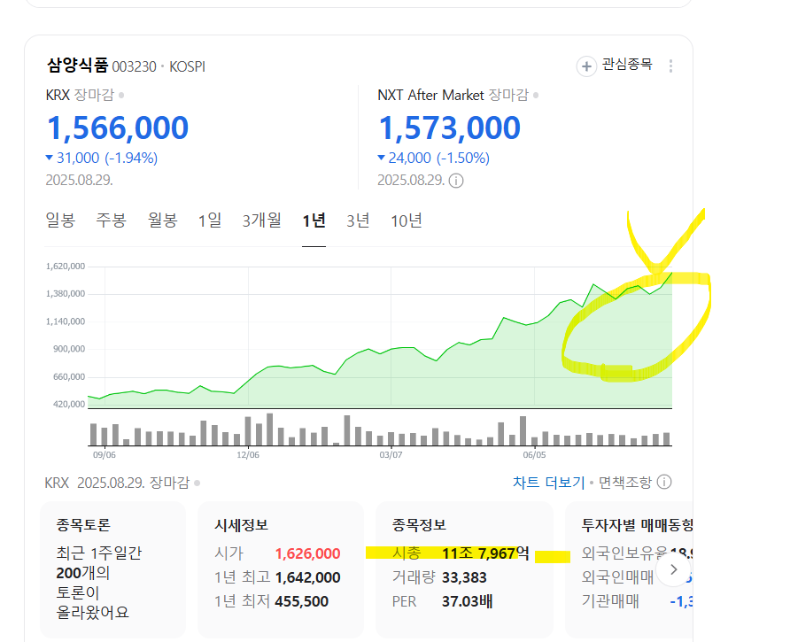Screen dimensions: 790x642
Task: Click the KOSPI market label
Action: (x=187, y=67)
